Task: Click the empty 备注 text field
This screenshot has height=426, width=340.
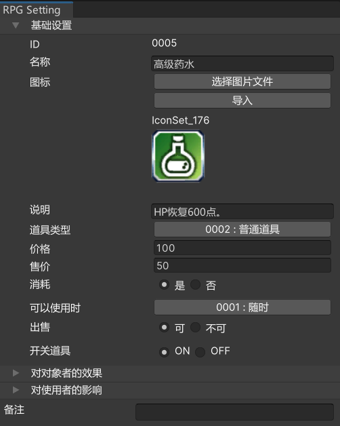Action: tap(234, 412)
